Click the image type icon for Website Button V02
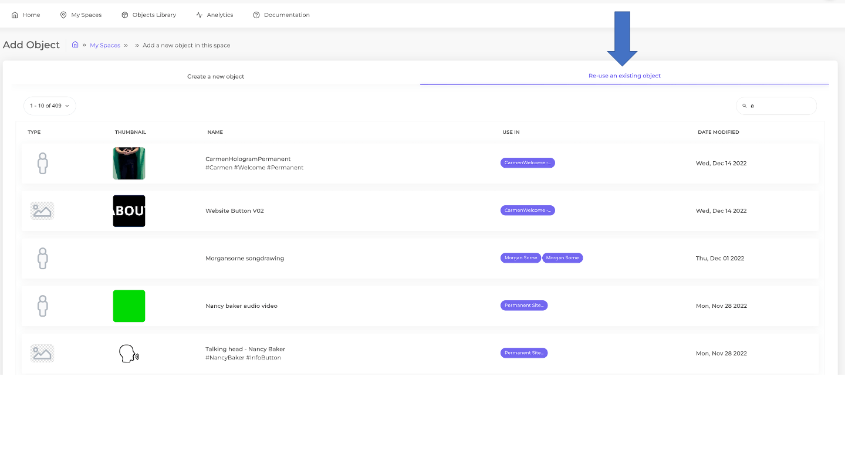This screenshot has width=845, height=475. pos(42,211)
